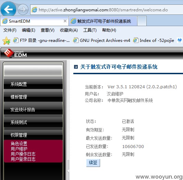Collapse the 权限管理 sidebar section

33,135
